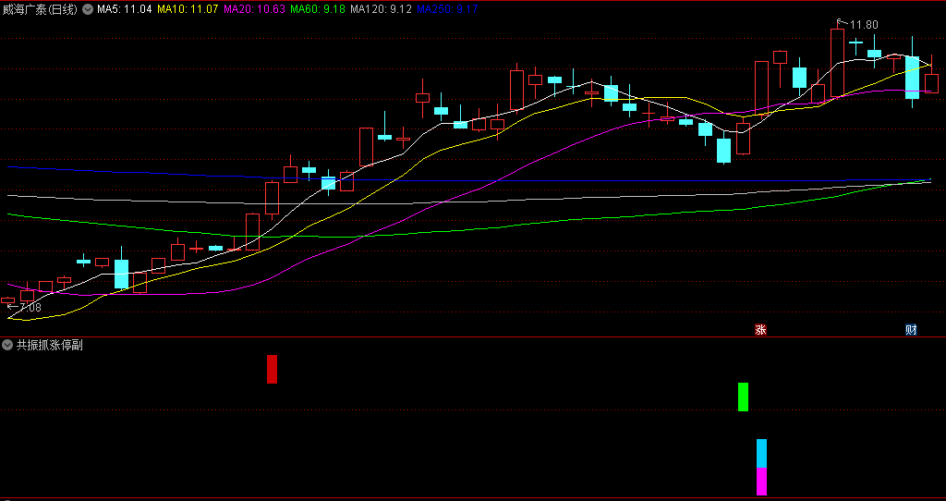
Task: Select the green indicator signal bar
Action: pos(744,397)
